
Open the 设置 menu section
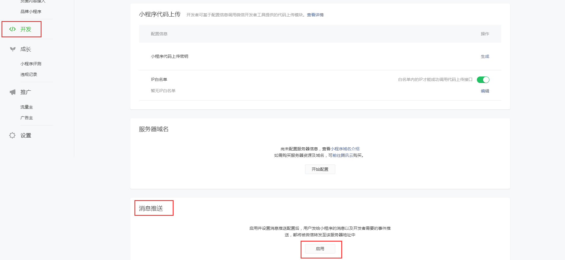(26, 135)
